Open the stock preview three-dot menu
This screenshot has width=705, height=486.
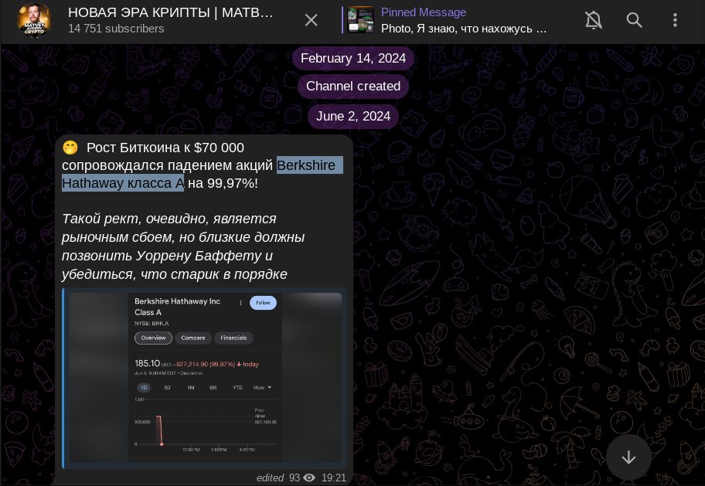[241, 303]
